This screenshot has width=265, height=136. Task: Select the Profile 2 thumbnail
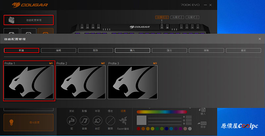click(x=80, y=82)
